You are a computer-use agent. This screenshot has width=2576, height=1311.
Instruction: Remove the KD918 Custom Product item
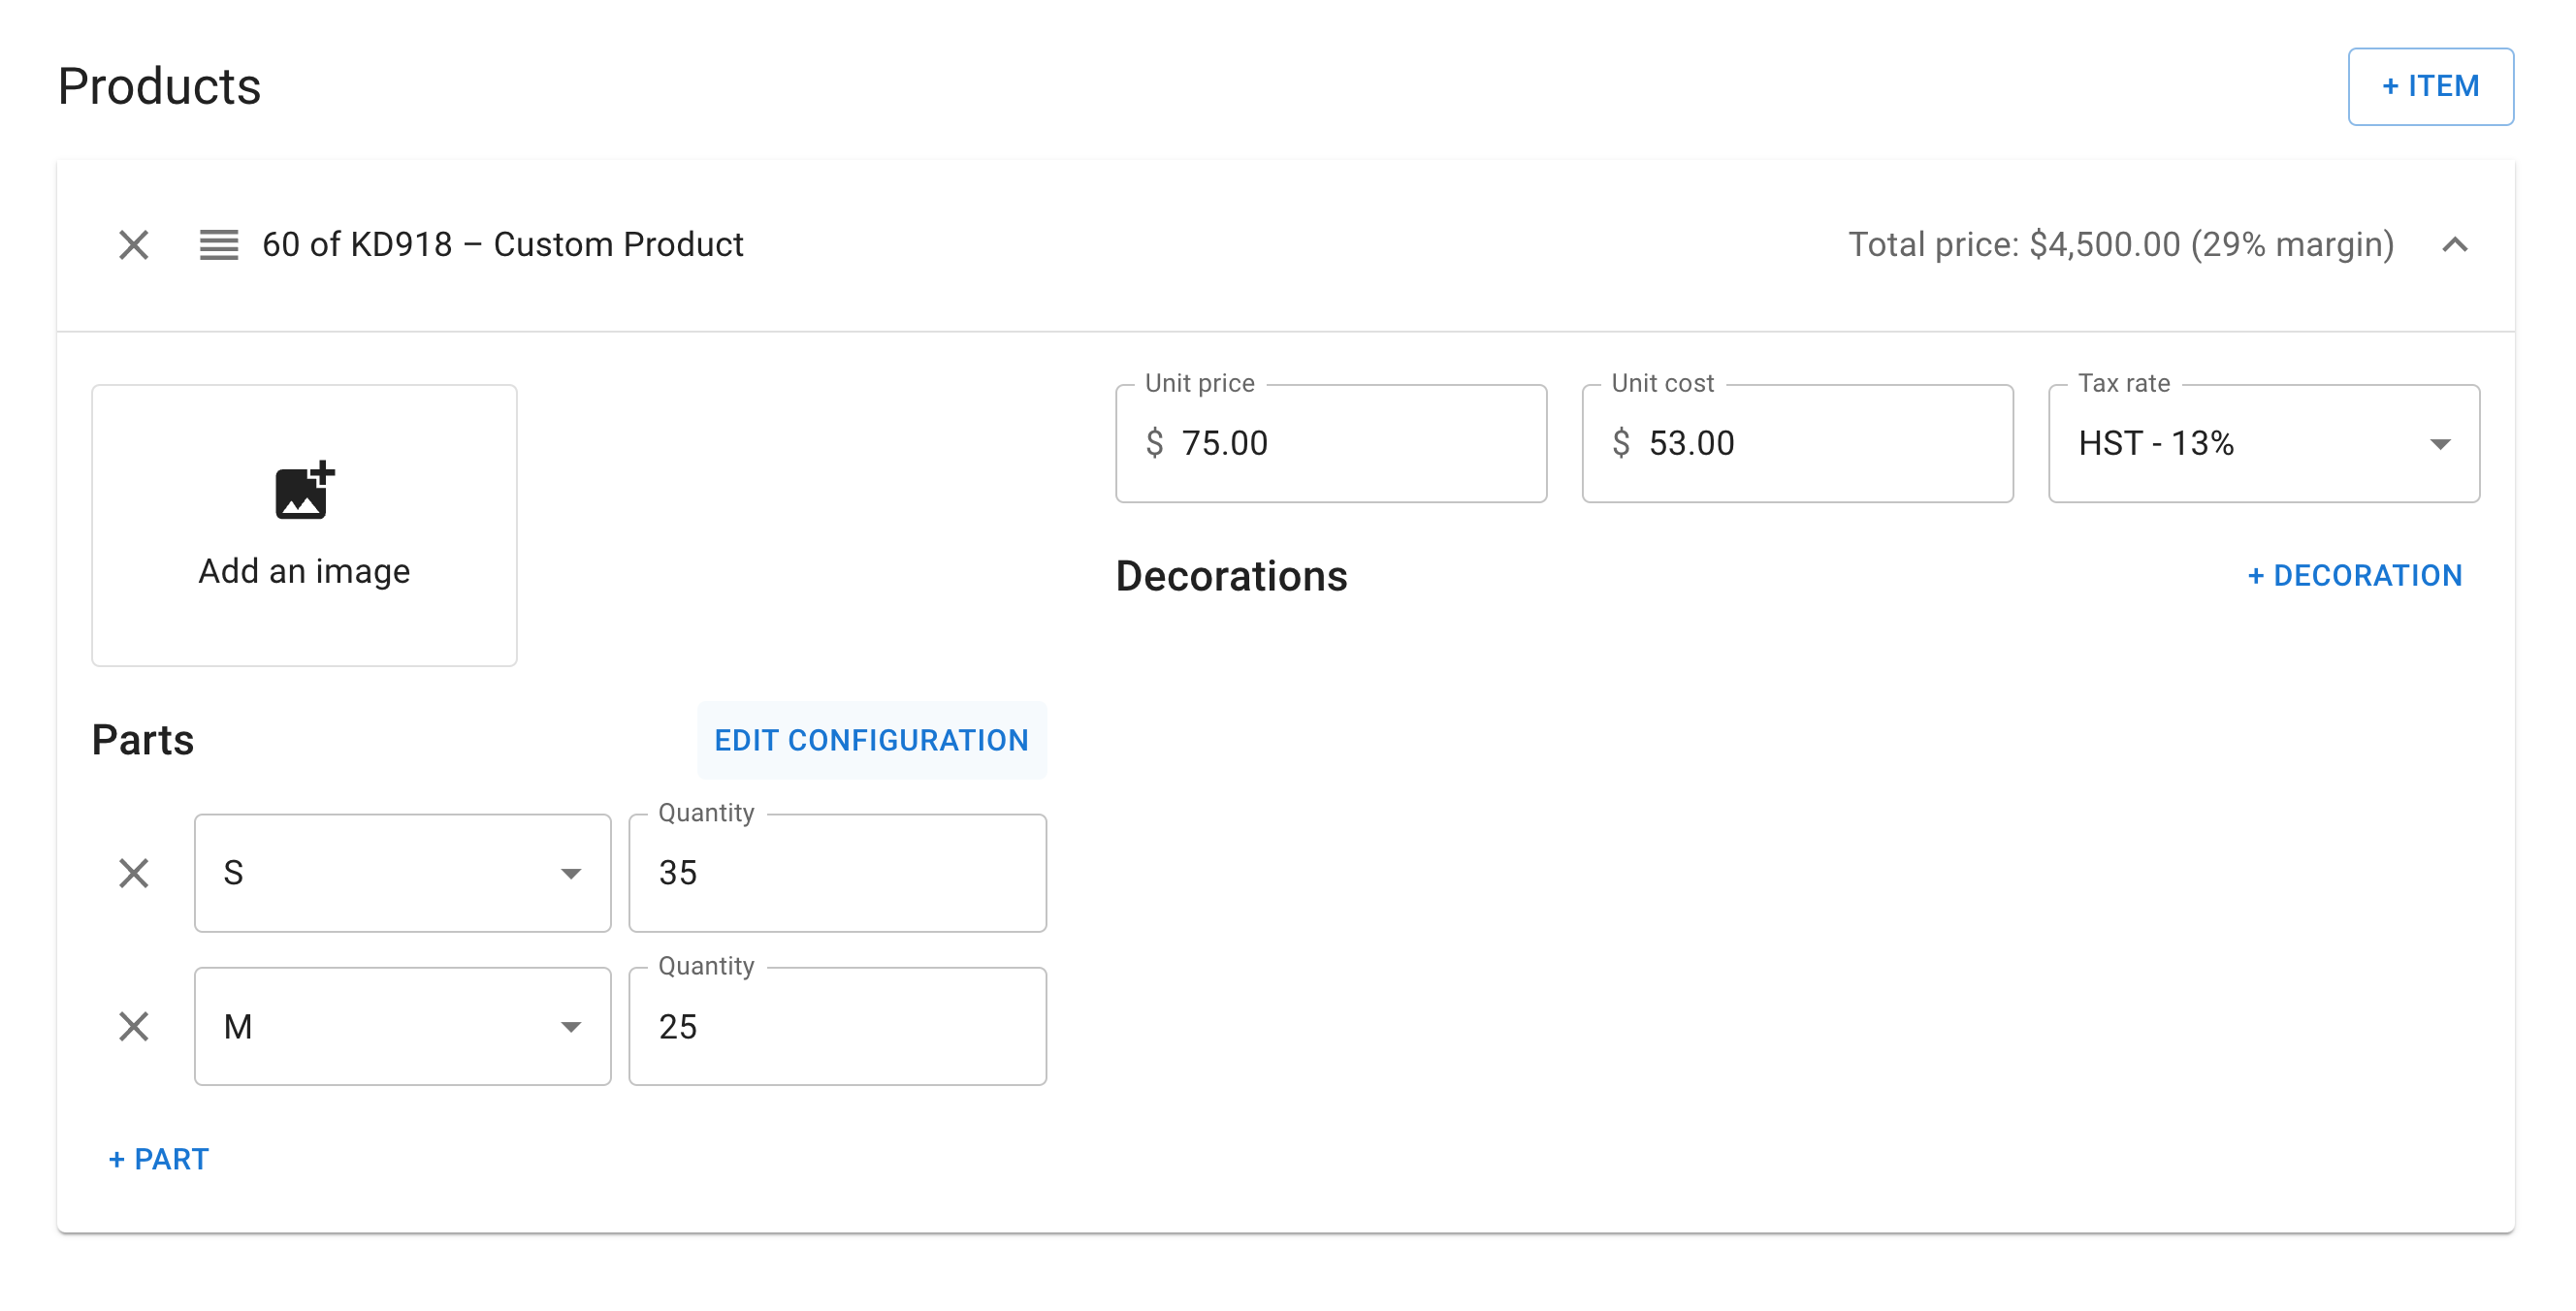(x=133, y=245)
